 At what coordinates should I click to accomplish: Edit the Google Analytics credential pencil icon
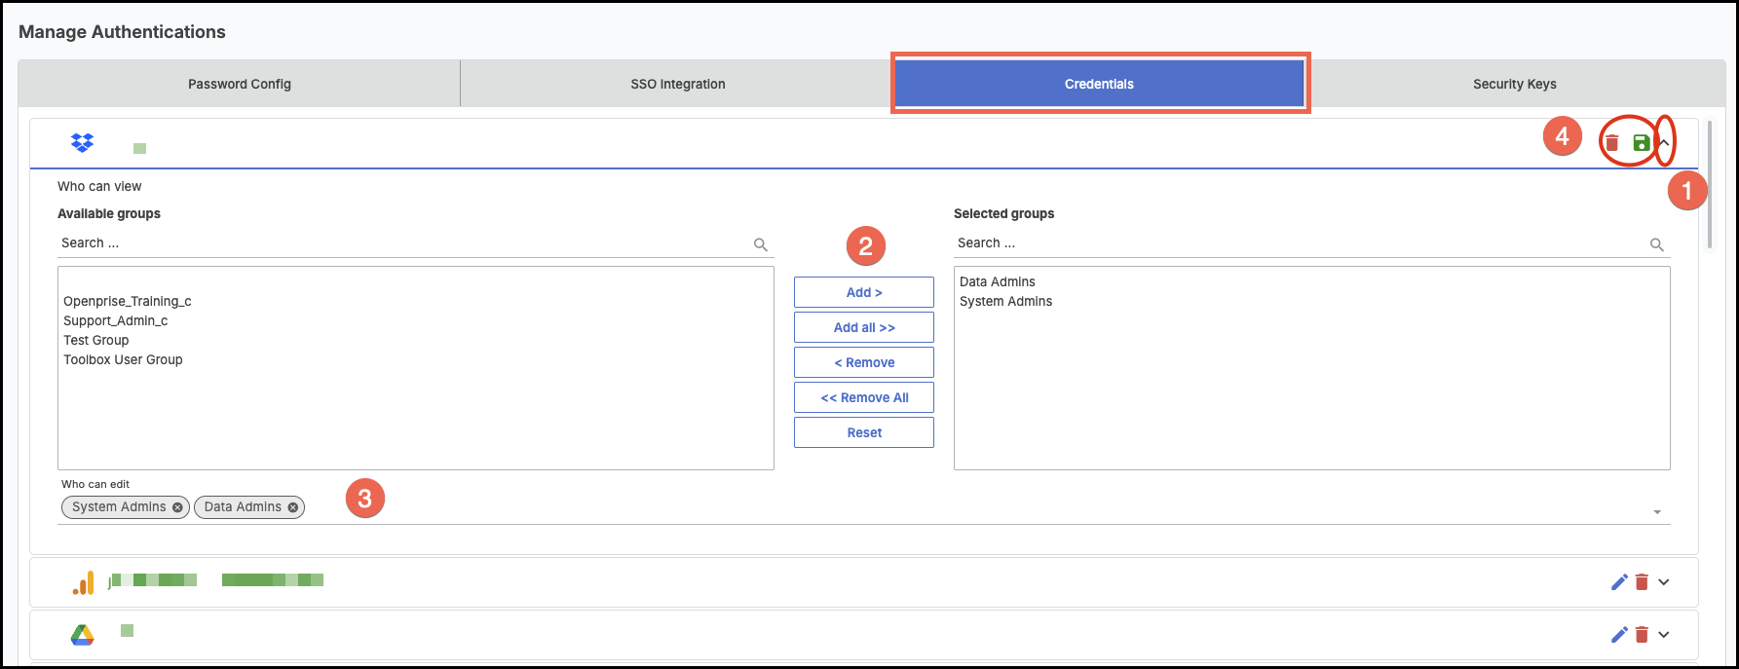coord(1619,581)
